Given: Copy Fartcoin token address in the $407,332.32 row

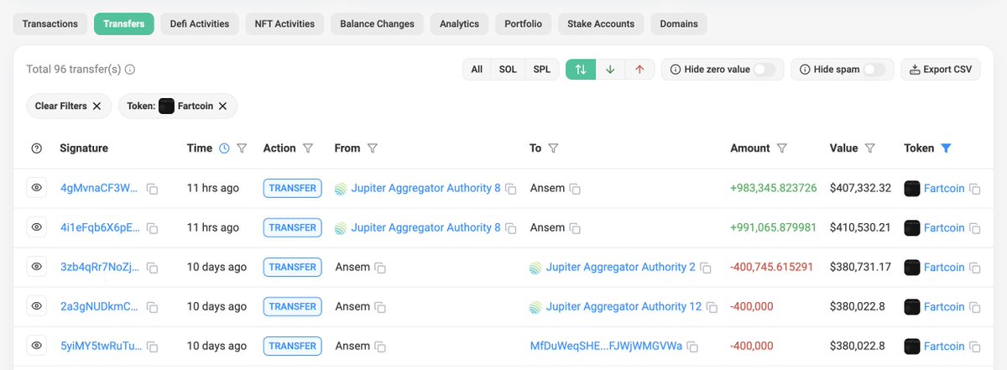Looking at the screenshot, I should [x=974, y=189].
